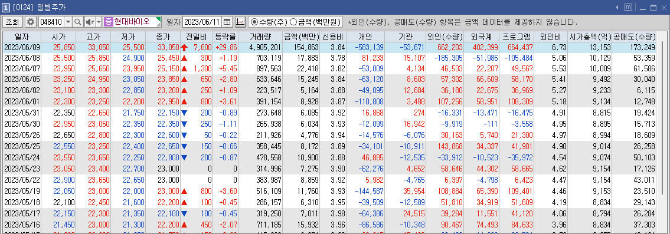Click the change rate +29.86

[x=227, y=47]
